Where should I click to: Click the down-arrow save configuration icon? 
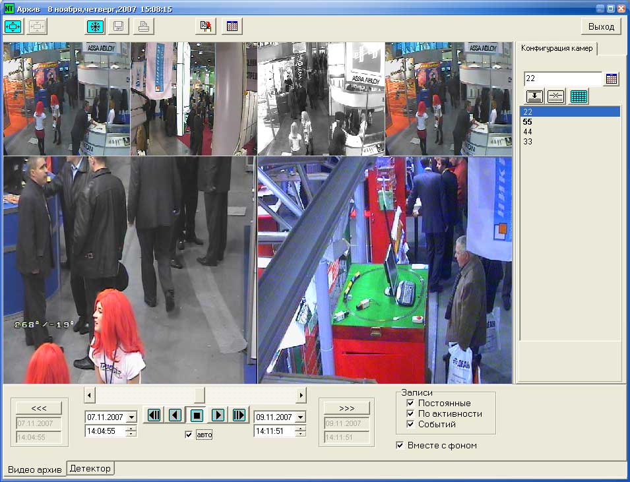(534, 96)
